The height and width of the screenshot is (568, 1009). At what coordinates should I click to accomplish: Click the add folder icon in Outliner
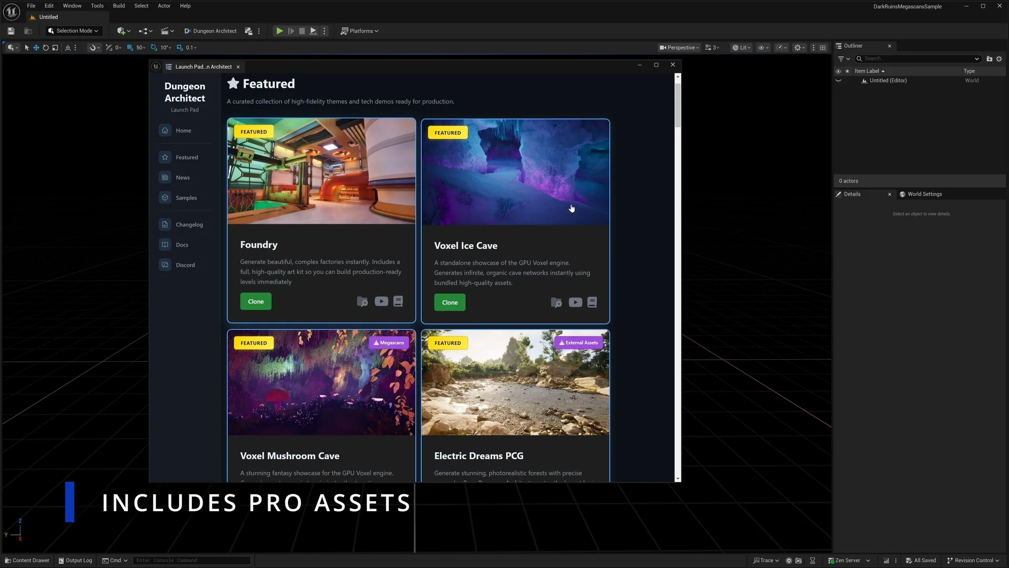[x=989, y=59]
